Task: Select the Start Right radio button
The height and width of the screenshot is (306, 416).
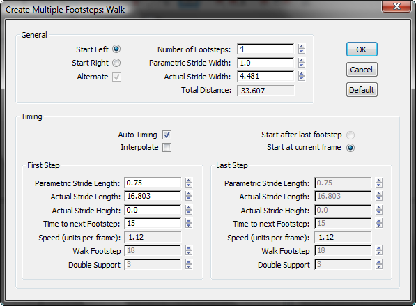Action: 116,63
